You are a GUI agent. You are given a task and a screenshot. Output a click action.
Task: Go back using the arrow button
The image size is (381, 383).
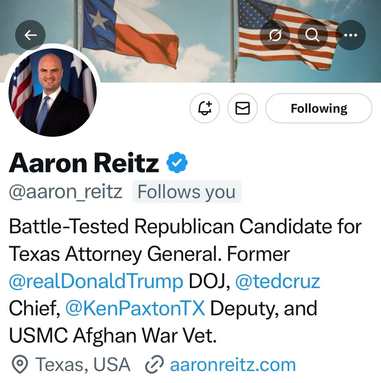click(x=30, y=35)
